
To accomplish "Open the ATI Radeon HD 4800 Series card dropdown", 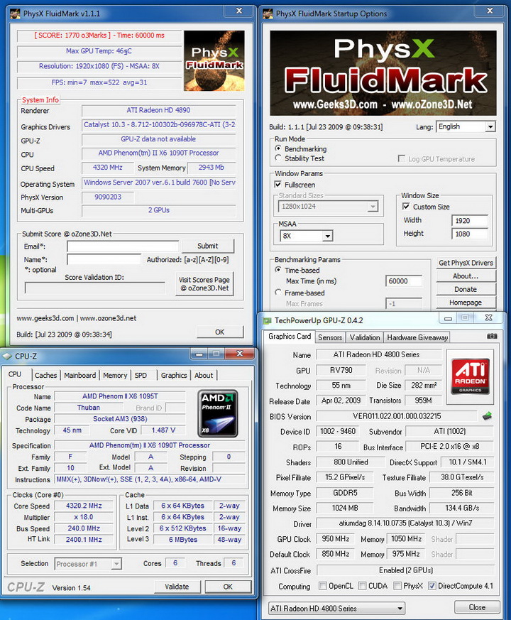I will point(336,608).
